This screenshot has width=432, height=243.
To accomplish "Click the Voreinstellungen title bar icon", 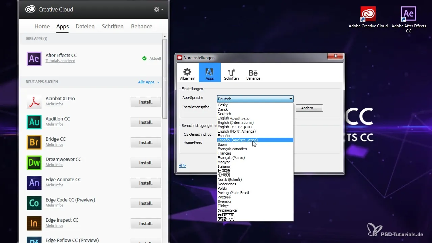I will pos(180,58).
